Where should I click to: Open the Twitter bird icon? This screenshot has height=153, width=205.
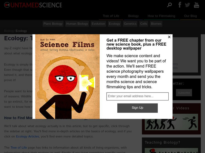[x=187, y=5]
